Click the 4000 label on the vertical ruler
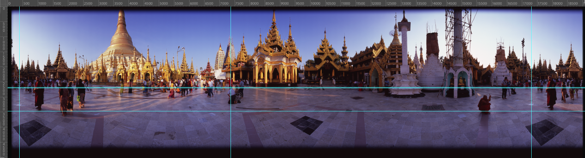 [4, 133]
